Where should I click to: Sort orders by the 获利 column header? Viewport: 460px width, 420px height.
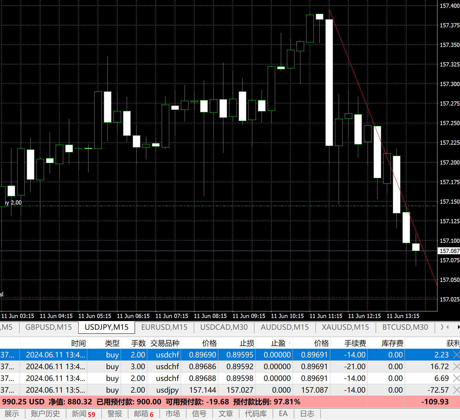click(x=433, y=343)
